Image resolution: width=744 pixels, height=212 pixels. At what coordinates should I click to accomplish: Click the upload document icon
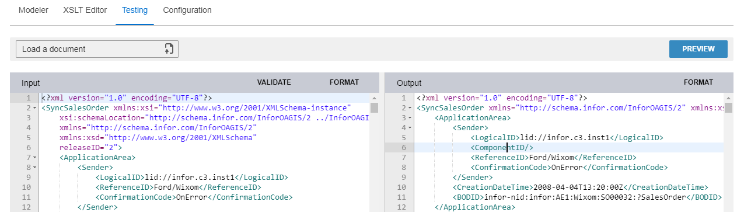click(x=169, y=49)
